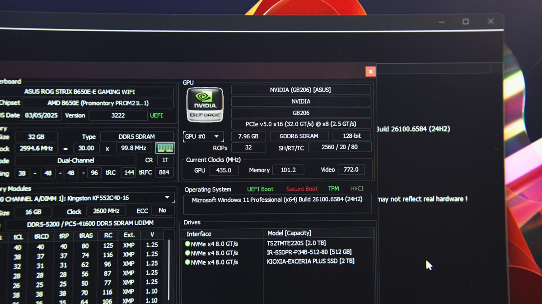Select the ASUS ROG STRIX B650E-E GAMING WIFI field
542x304 pixels.
86,91
